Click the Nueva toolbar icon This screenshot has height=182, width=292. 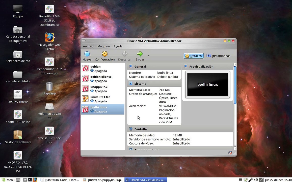click(87, 54)
